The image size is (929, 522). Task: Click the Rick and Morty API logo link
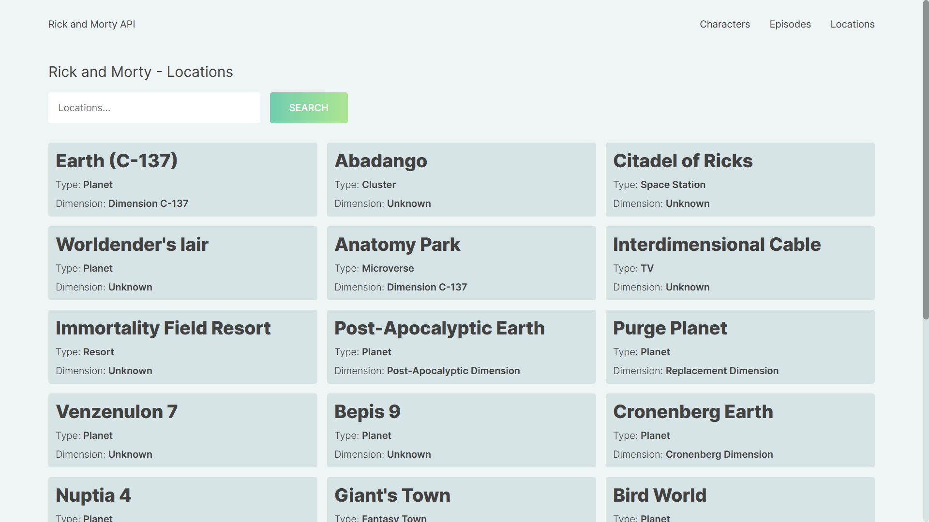point(91,24)
